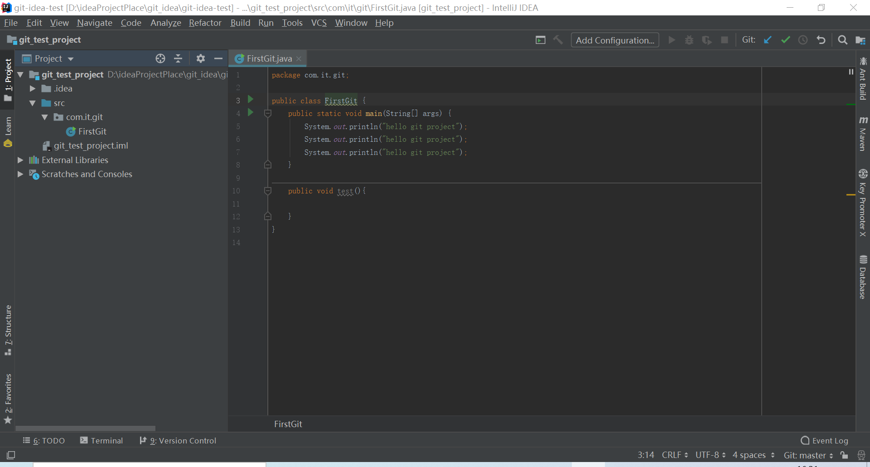Open the Analyze menu
This screenshot has width=870, height=467.
pos(166,23)
